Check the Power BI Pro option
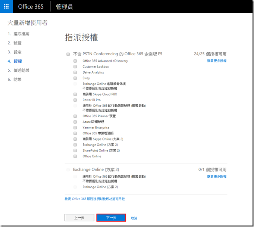This screenshot has height=227, width=254. pos(75,100)
